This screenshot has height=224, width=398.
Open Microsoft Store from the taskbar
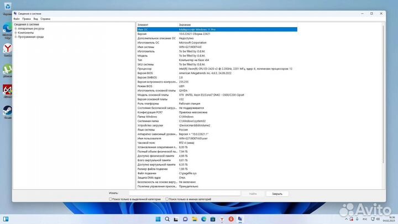pos(213,219)
